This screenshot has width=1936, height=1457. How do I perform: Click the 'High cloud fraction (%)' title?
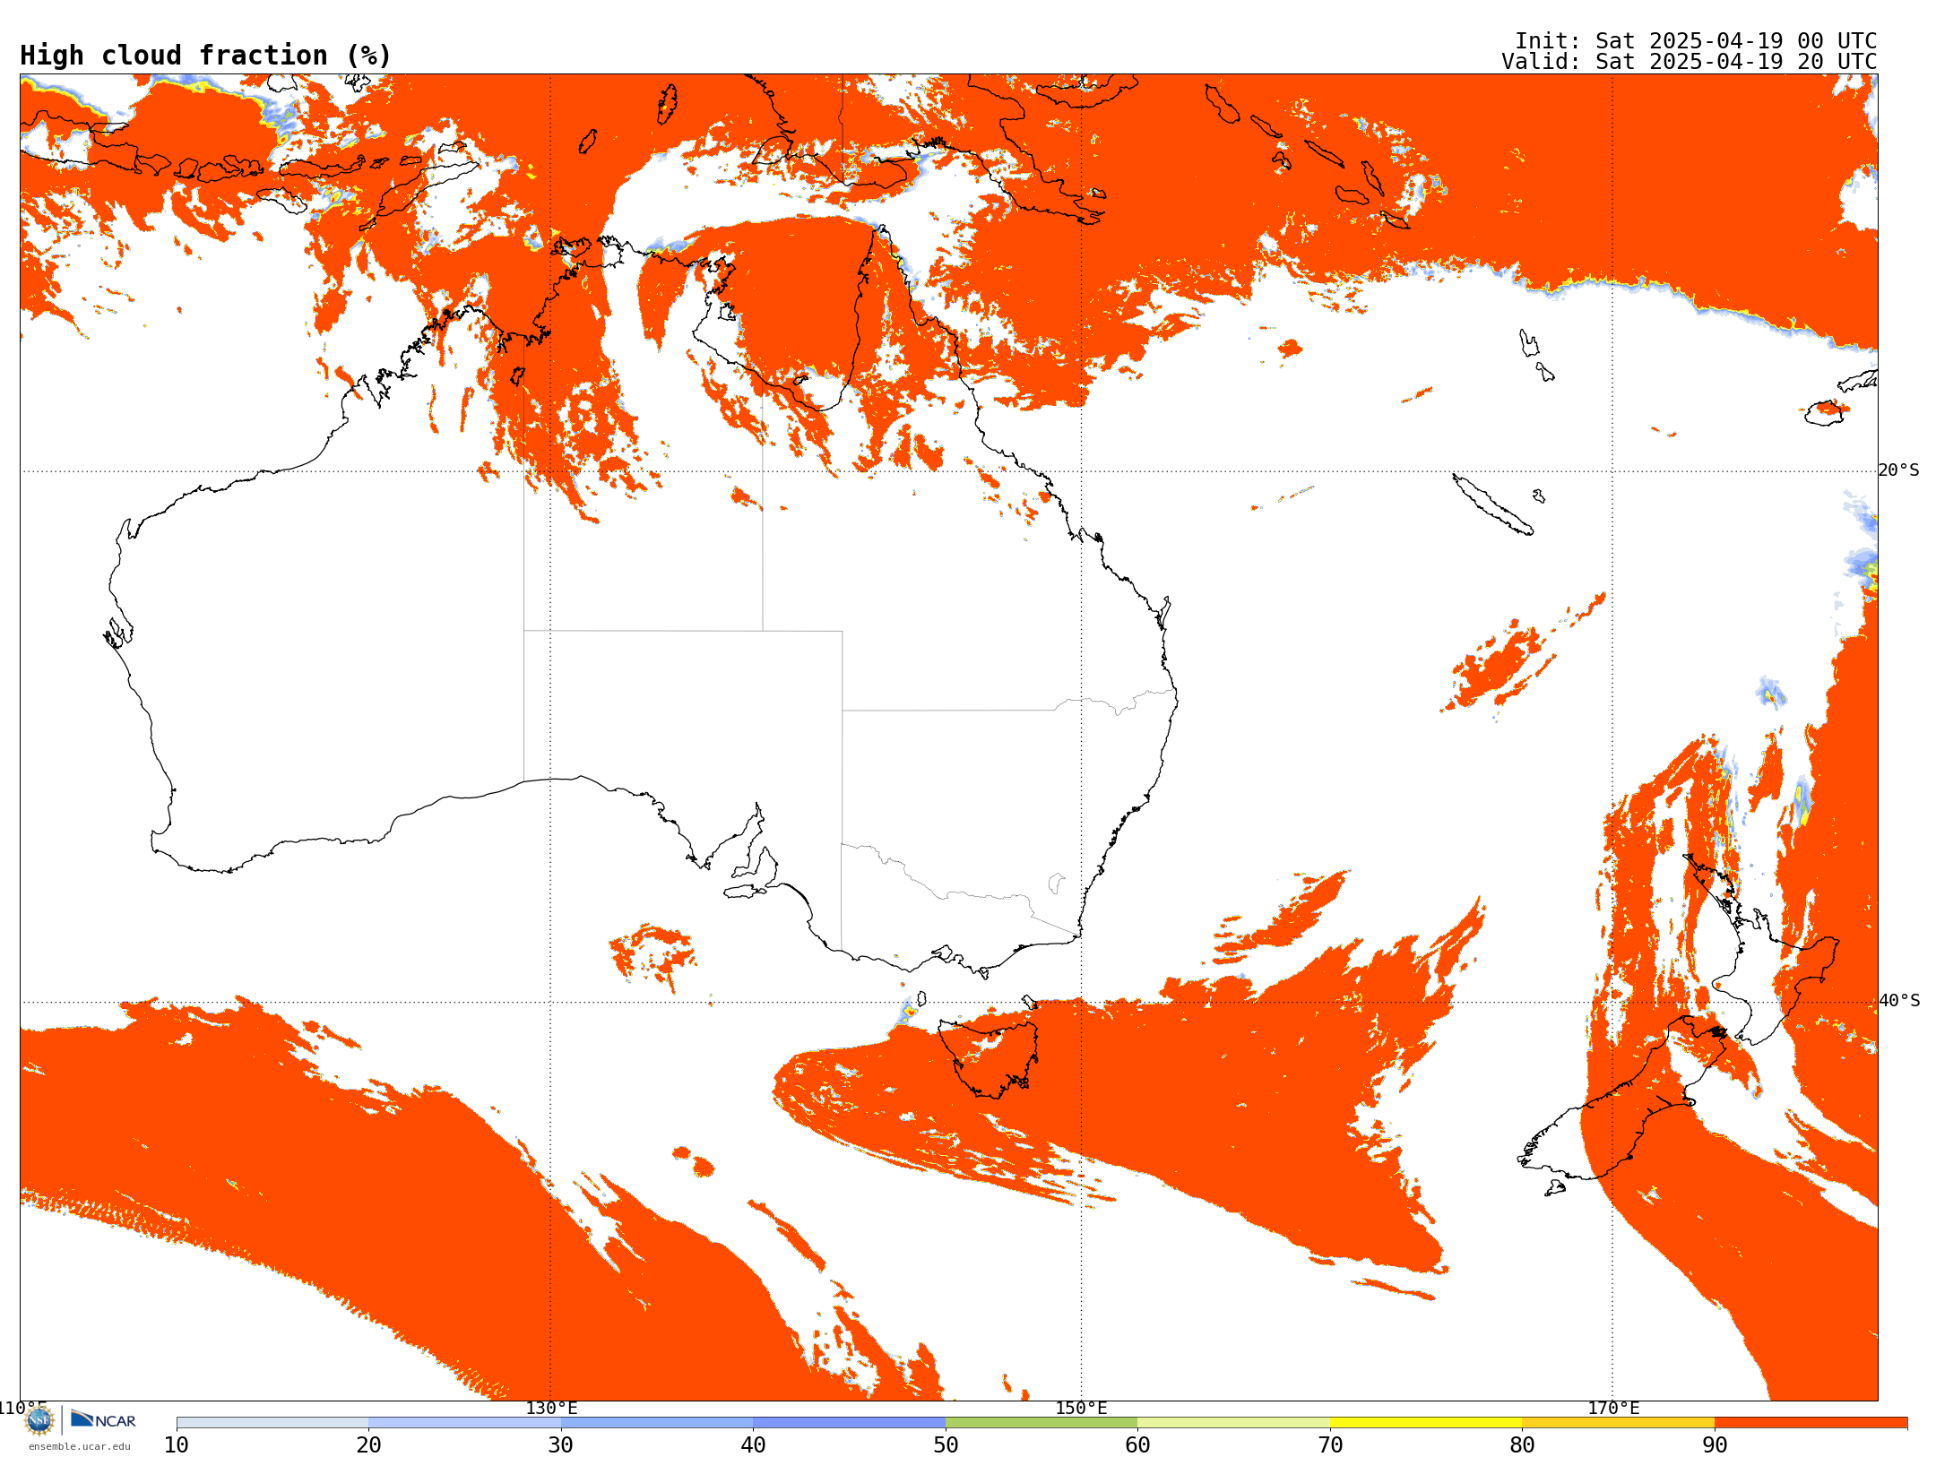tap(206, 56)
